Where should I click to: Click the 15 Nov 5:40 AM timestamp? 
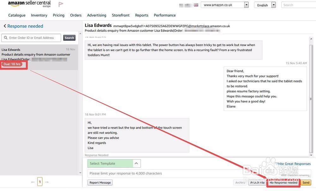[x=296, y=63]
